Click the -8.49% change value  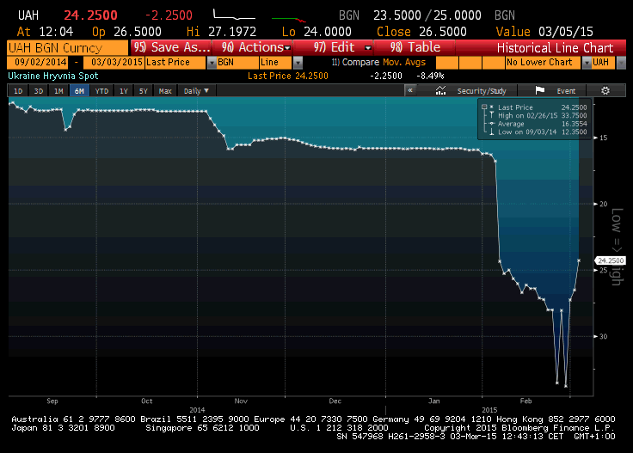pyautogui.click(x=430, y=76)
